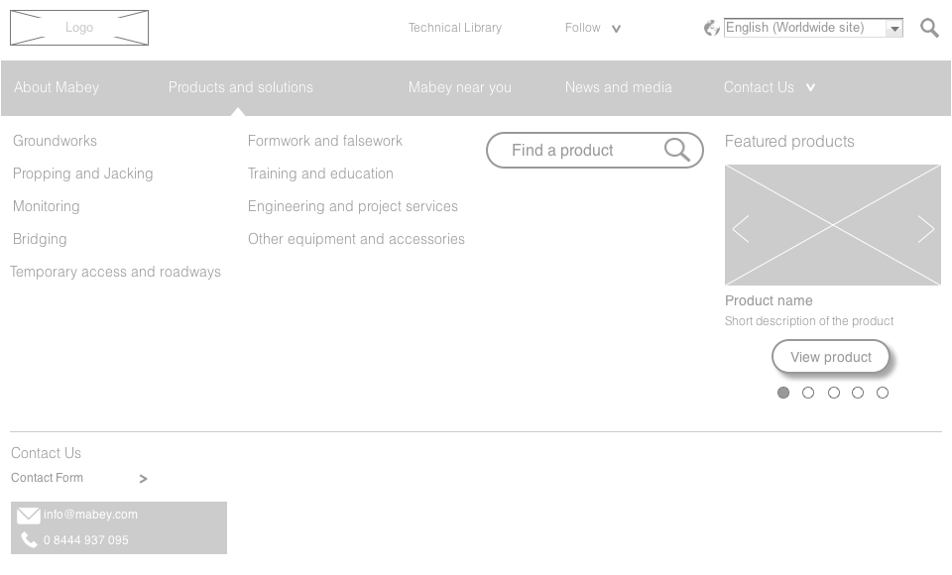Open the Products and solutions menu
This screenshot has width=952, height=575.
click(240, 87)
